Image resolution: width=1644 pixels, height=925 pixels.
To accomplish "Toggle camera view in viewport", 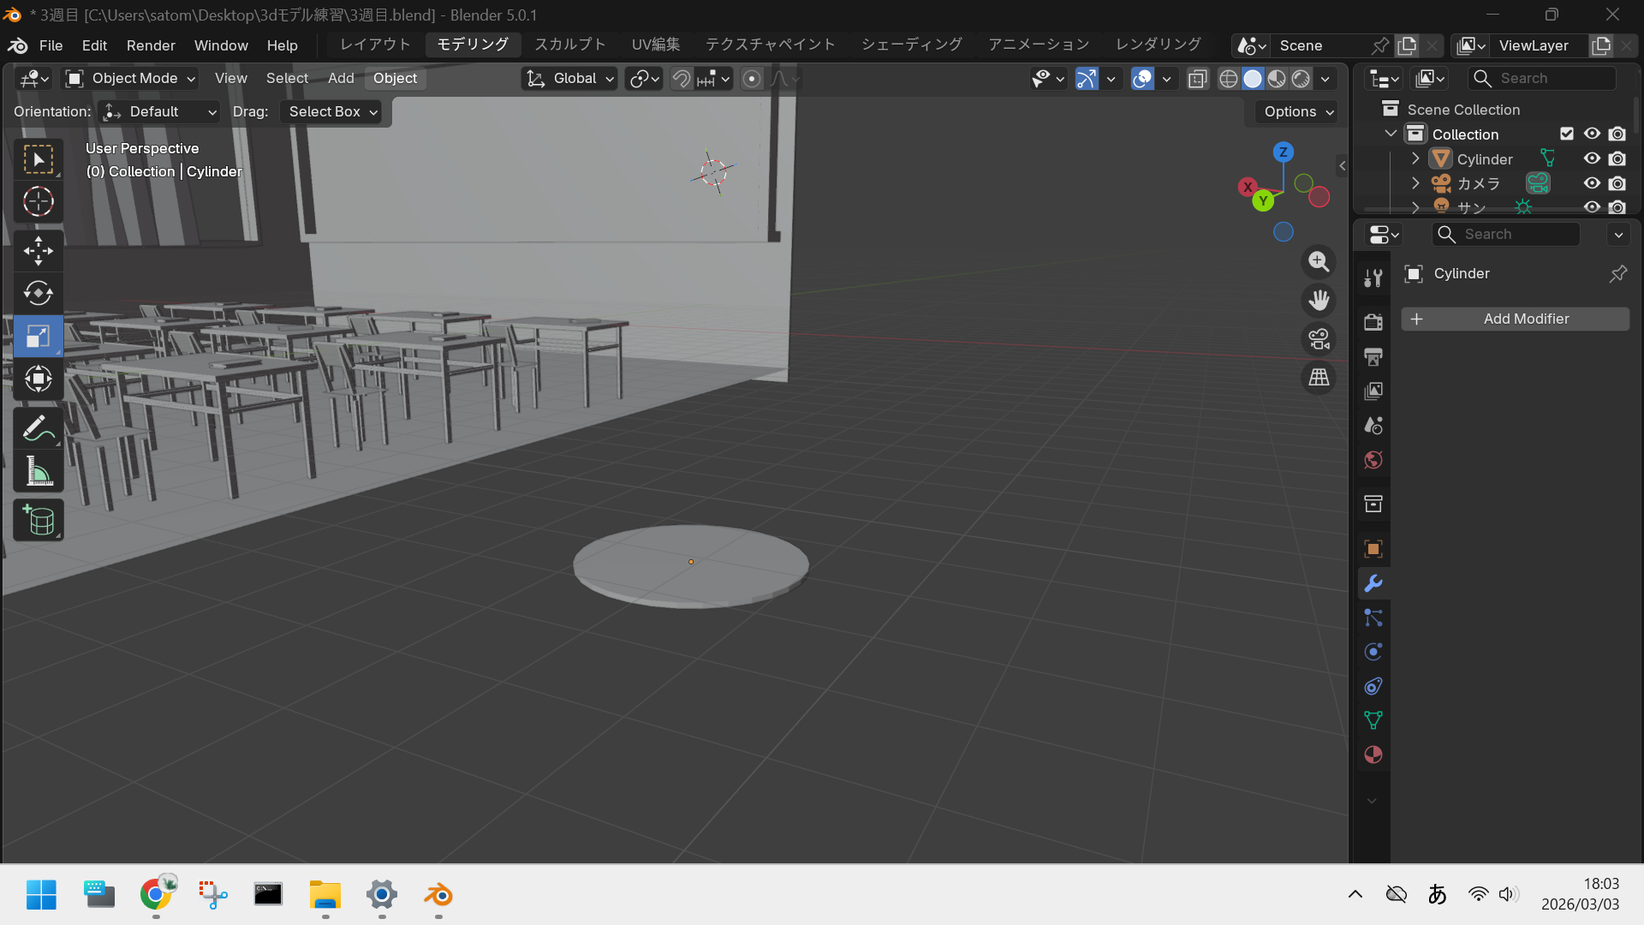I will coord(1319,339).
